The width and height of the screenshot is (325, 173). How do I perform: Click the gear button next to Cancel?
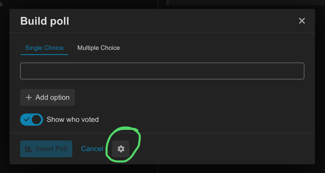click(x=121, y=149)
